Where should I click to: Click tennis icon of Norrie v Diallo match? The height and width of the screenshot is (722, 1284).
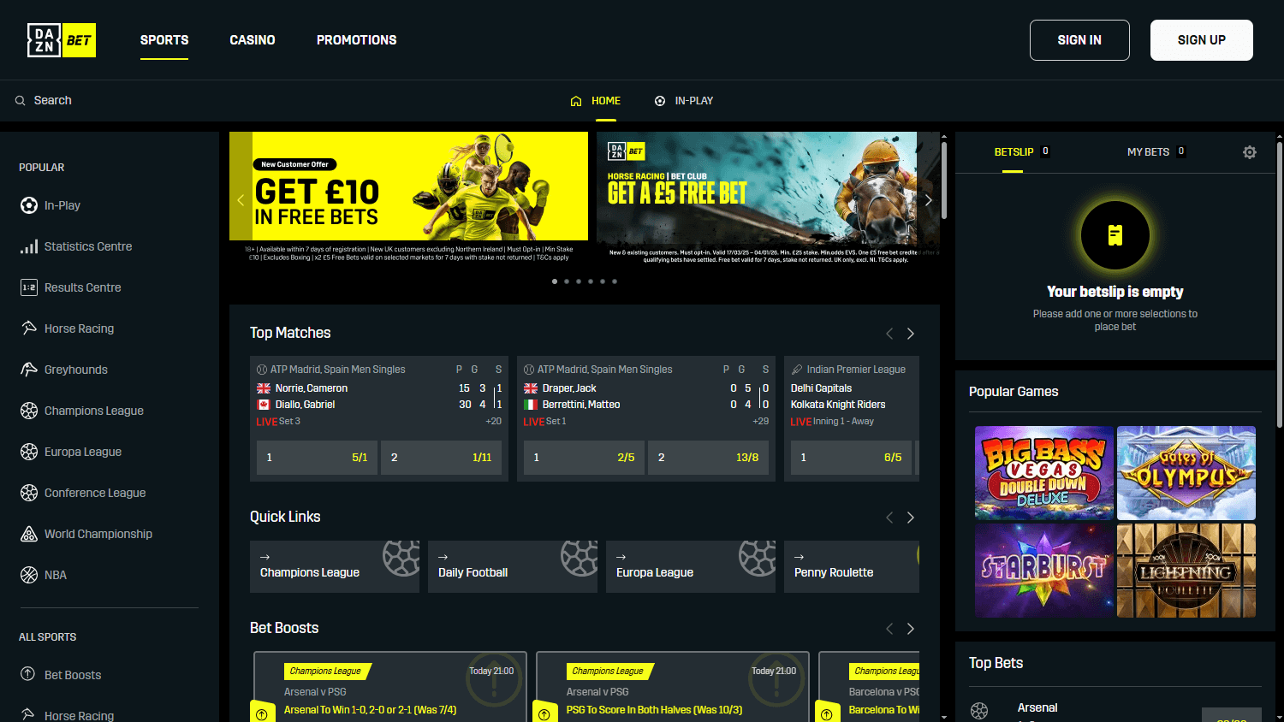point(262,370)
